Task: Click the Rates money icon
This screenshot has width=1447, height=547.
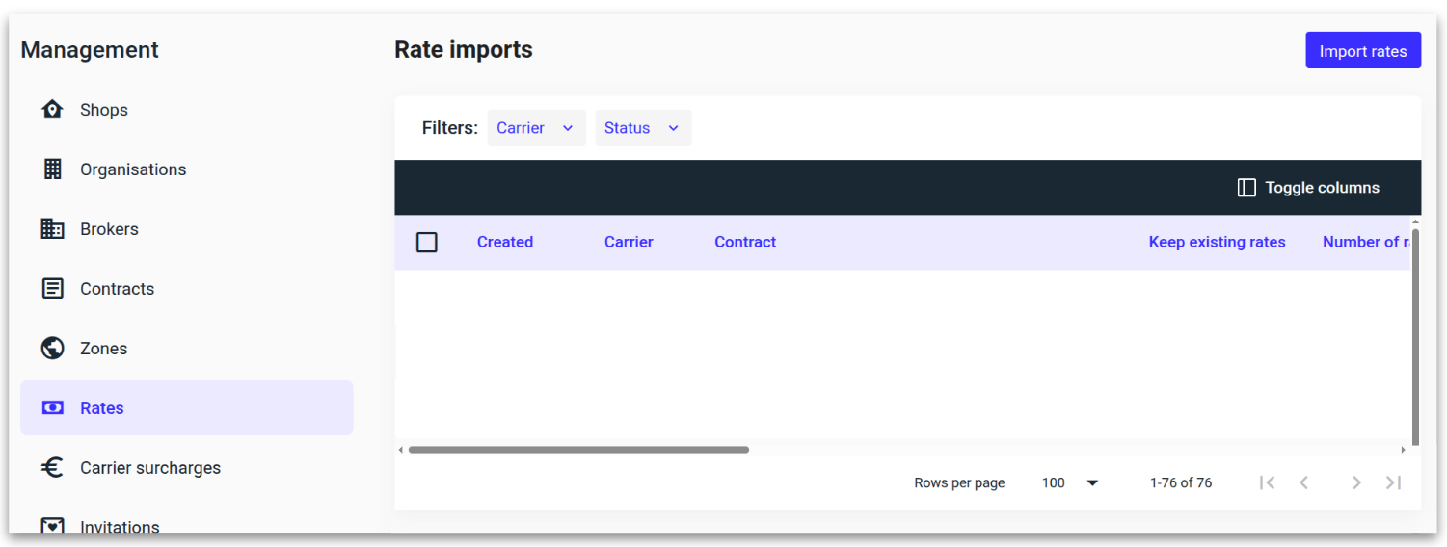Action: coord(52,408)
